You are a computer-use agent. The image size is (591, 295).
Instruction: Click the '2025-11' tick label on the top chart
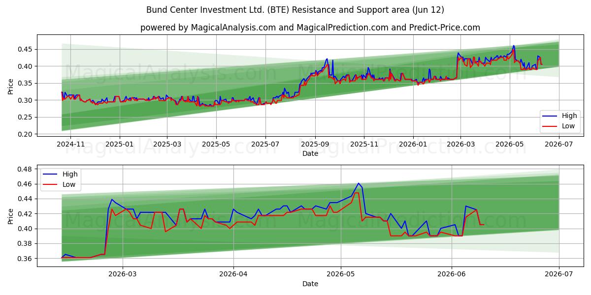point(364,144)
